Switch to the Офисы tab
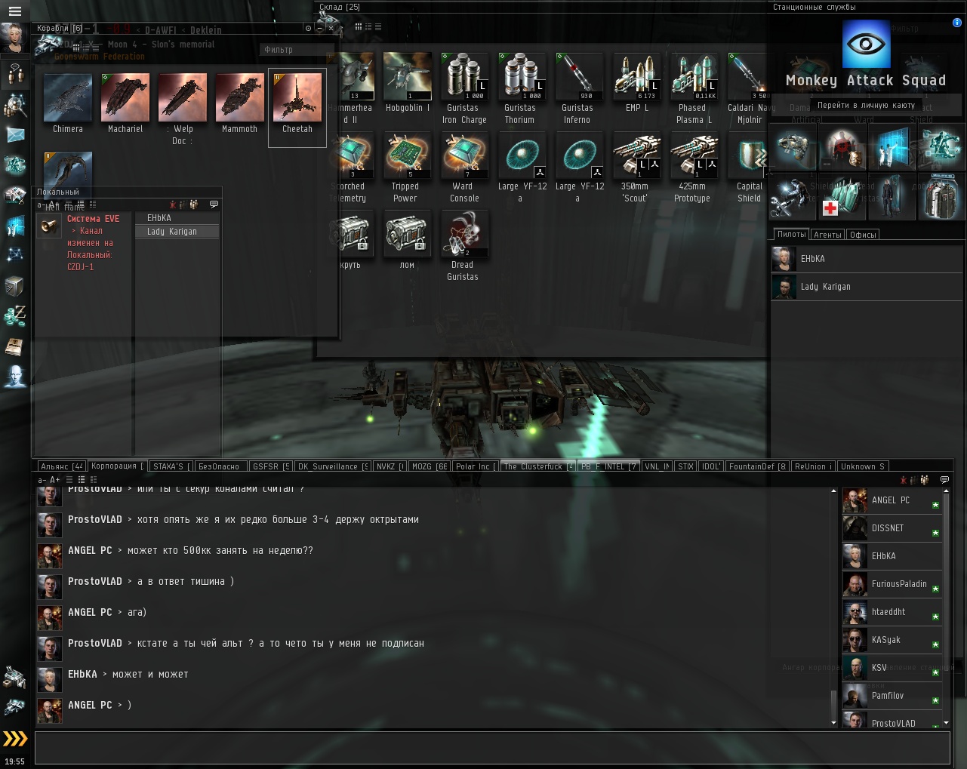This screenshot has width=967, height=769. pos(863,235)
